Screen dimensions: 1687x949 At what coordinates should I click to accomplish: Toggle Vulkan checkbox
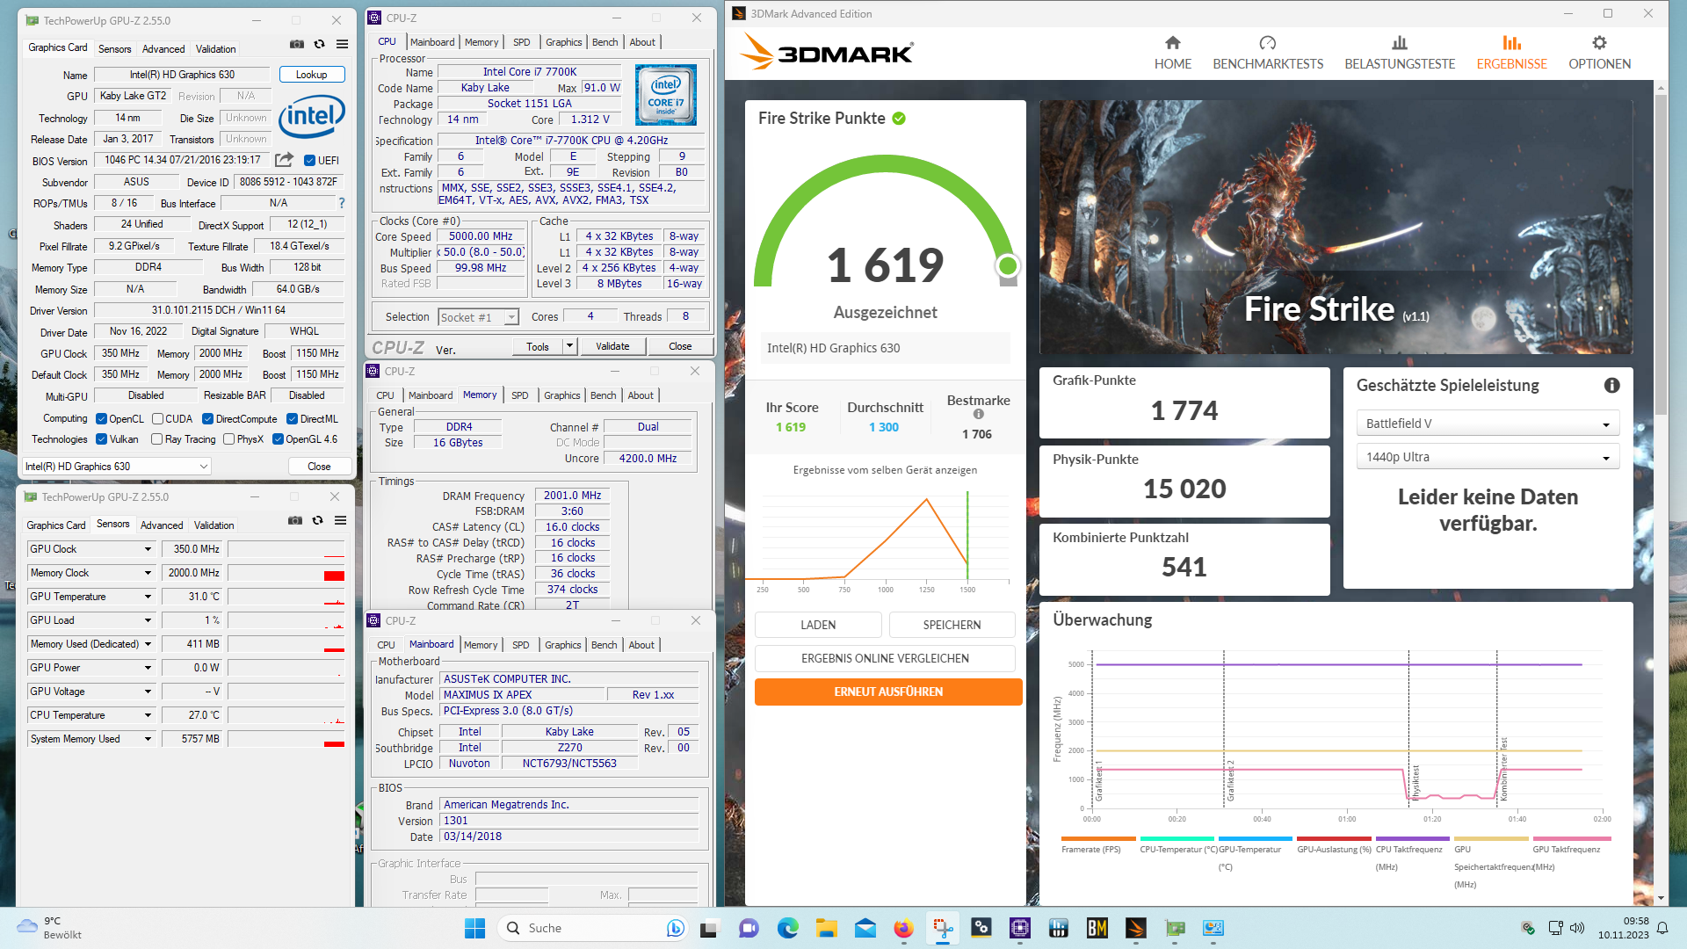click(x=101, y=439)
